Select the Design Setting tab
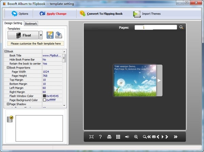Viewport: 204px width, 152px height. click(13, 23)
